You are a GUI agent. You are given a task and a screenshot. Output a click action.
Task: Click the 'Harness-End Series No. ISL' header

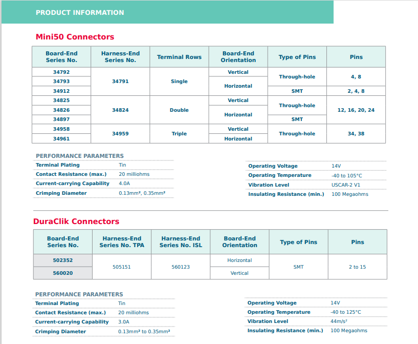coord(181,241)
